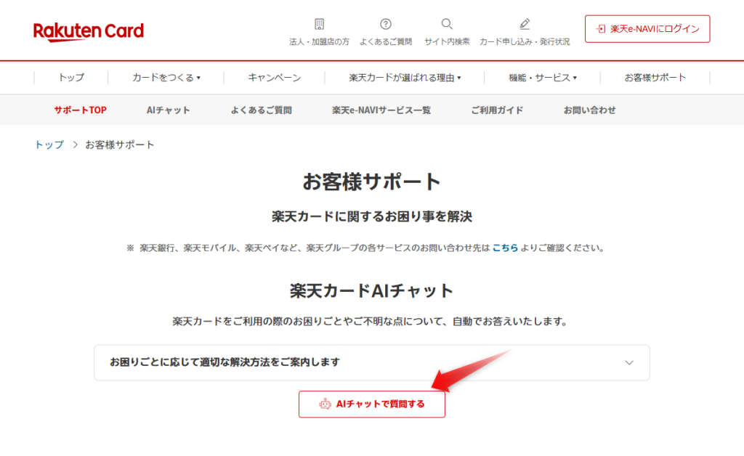Click the login arrow icon in the e-NAVI button

(x=601, y=29)
